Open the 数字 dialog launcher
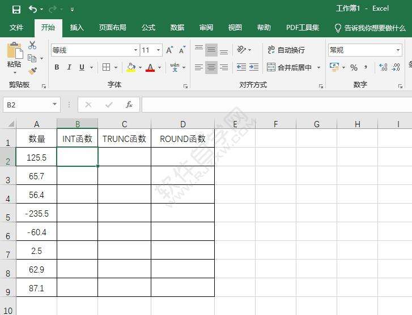The width and height of the screenshot is (412, 315). [x=400, y=86]
